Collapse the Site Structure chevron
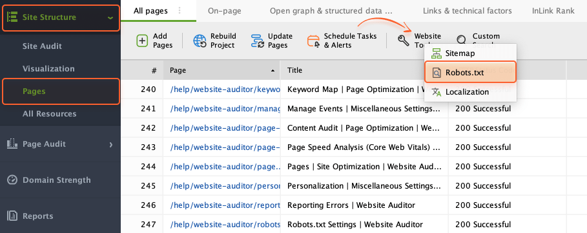The width and height of the screenshot is (587, 233). (110, 17)
